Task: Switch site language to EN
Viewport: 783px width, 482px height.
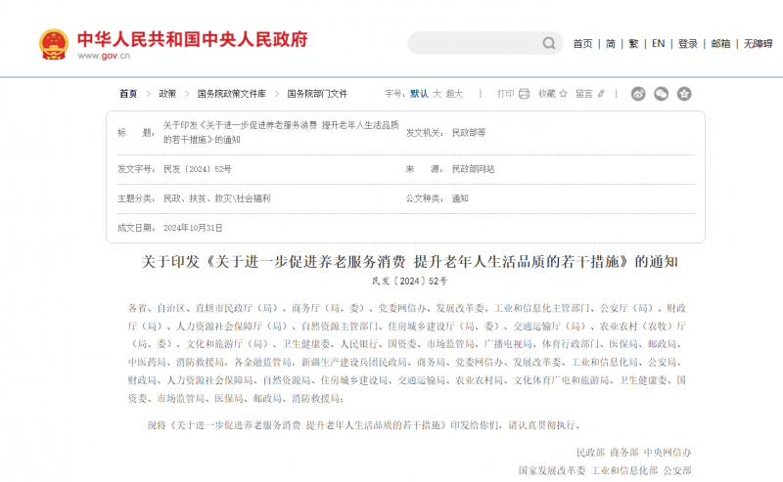Action: [658, 44]
